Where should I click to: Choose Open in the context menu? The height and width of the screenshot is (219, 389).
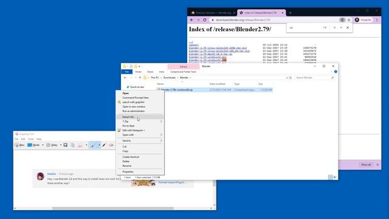pos(126,93)
